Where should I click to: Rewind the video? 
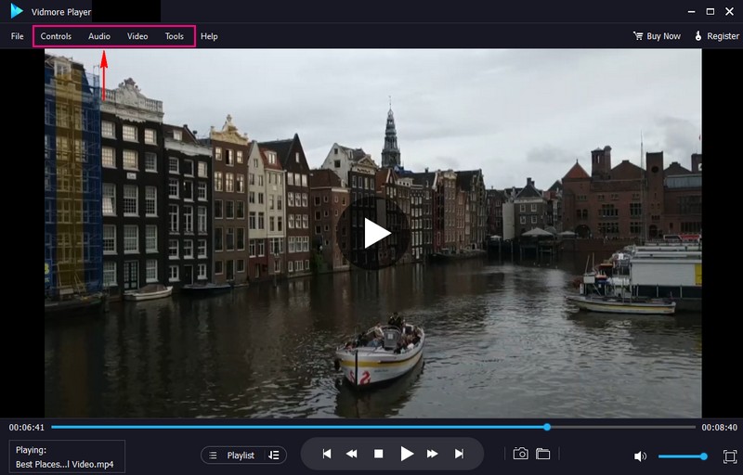pyautogui.click(x=352, y=454)
